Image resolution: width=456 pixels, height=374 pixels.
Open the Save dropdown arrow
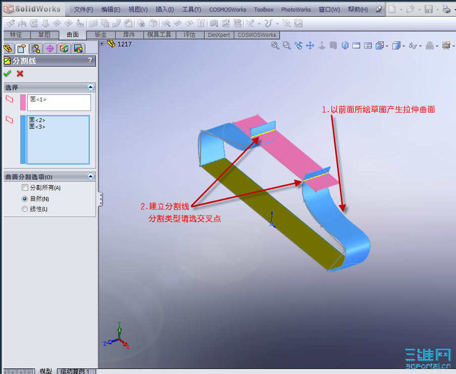pos(437,10)
